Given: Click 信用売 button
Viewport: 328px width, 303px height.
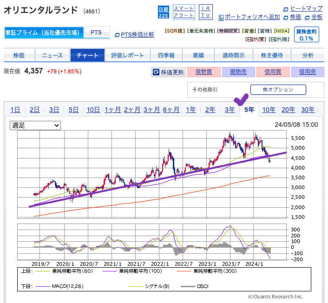Looking at the screenshot, I should coord(308,72).
